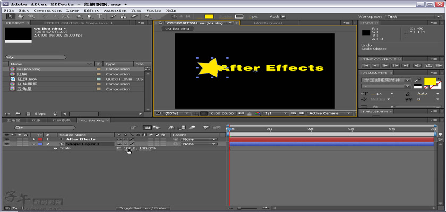Toggle the Scale constrain proportions link

[119, 148]
